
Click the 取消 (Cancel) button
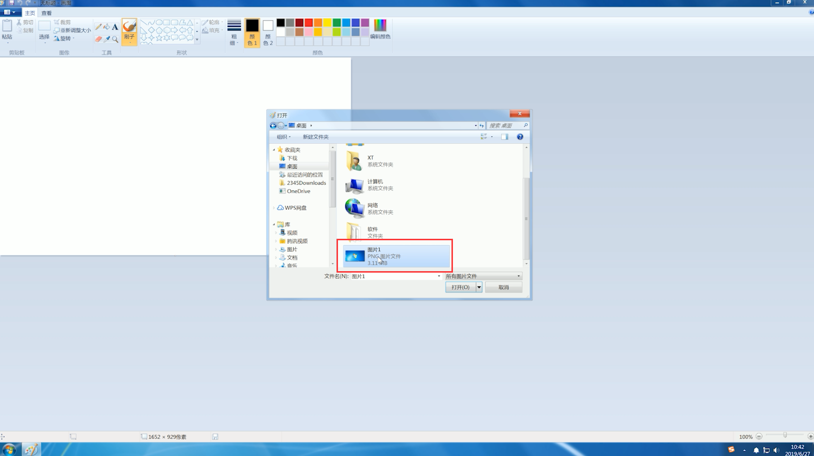click(504, 287)
